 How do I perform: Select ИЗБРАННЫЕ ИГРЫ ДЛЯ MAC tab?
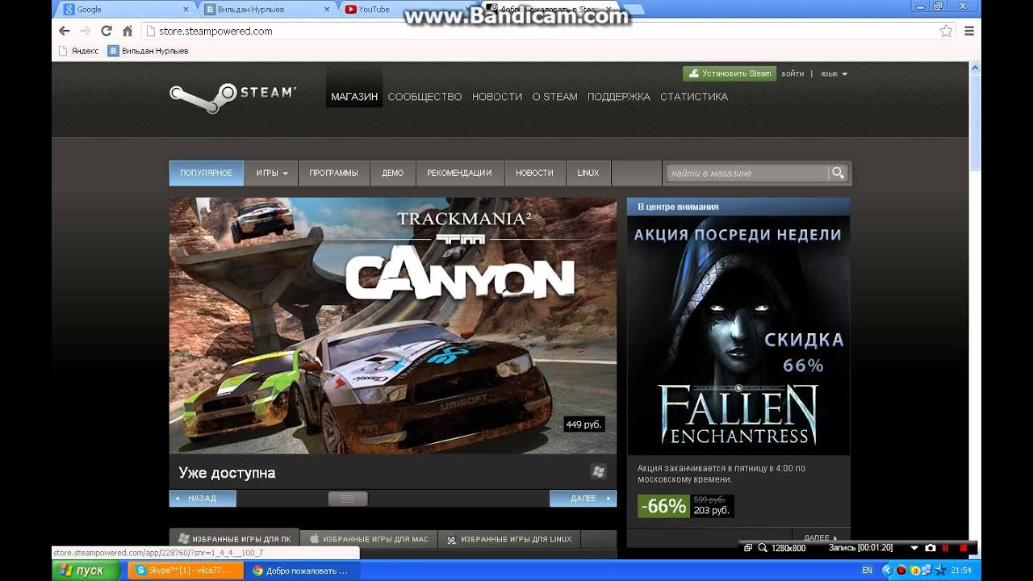369,539
